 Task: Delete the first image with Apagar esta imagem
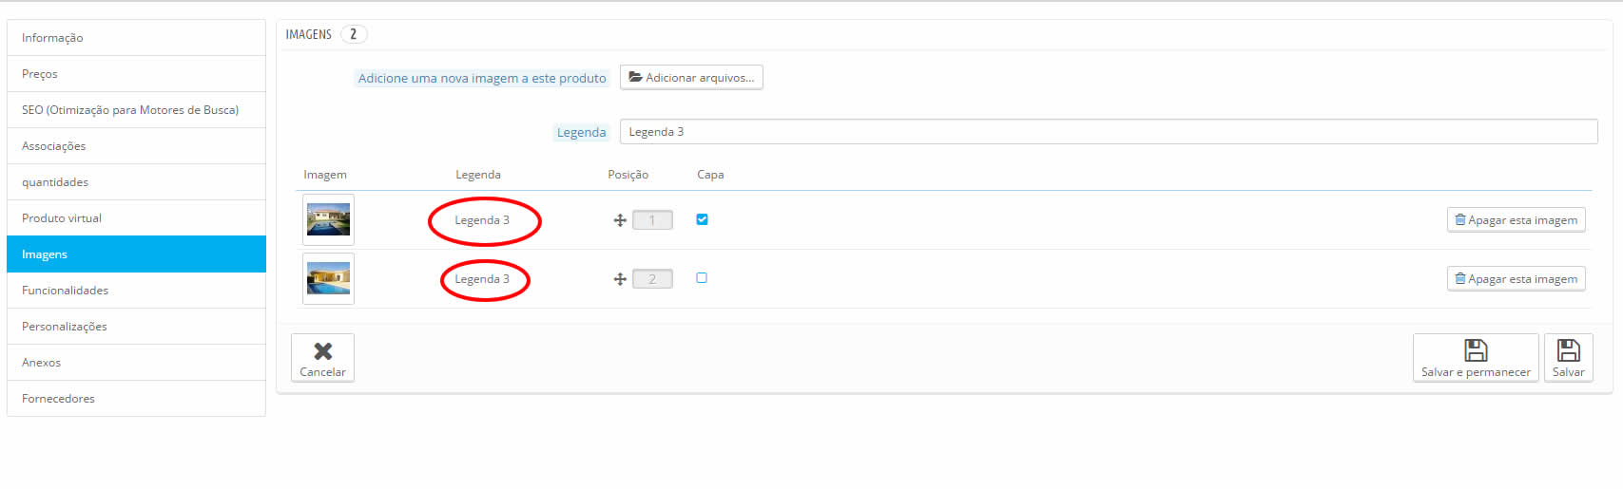[x=1516, y=220]
